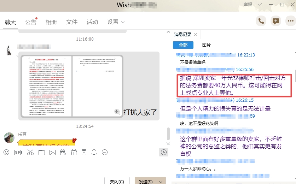Open the 相册 tab

pos(51,22)
